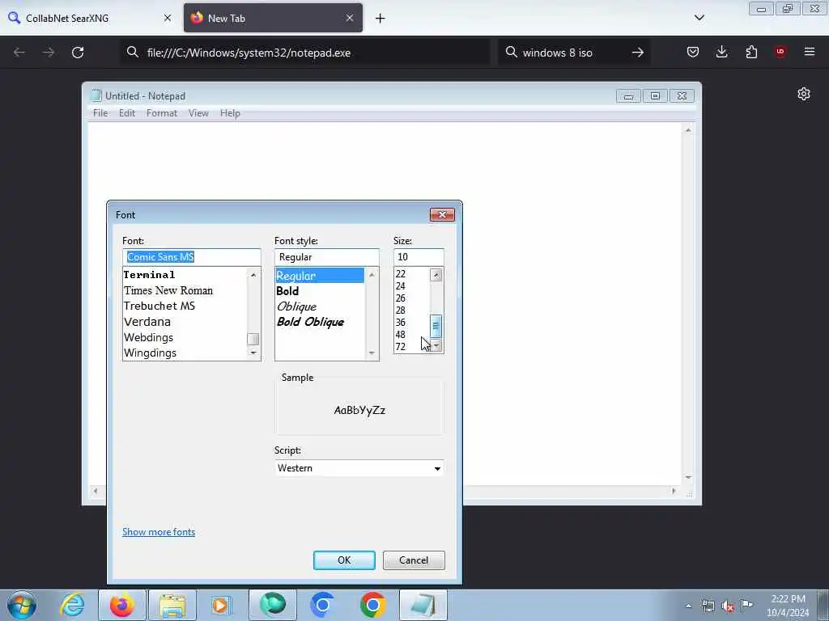Open the Notepad Format menu
The height and width of the screenshot is (621, 829).
[162, 113]
